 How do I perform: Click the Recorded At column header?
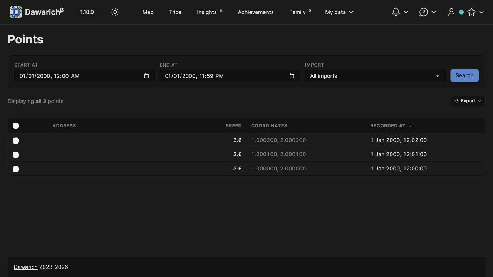coord(387,126)
